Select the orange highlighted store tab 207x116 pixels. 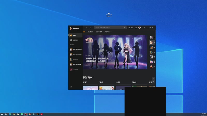click(x=84, y=32)
